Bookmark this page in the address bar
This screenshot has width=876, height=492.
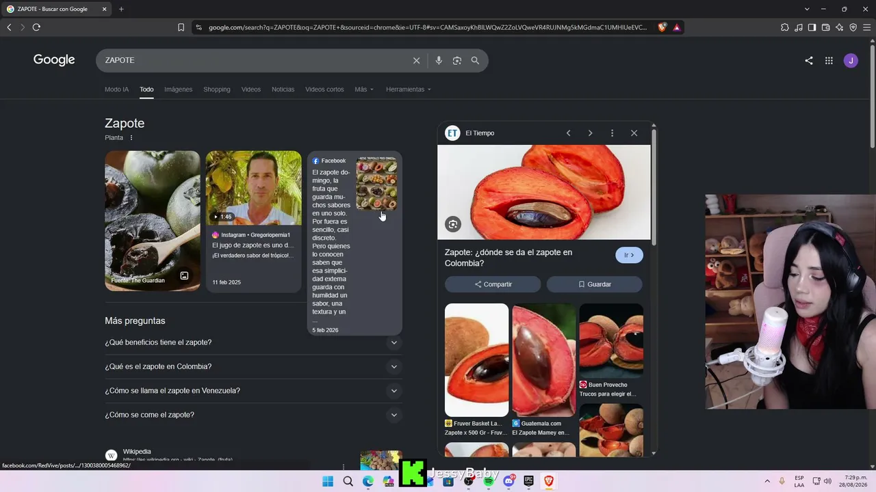click(x=181, y=27)
